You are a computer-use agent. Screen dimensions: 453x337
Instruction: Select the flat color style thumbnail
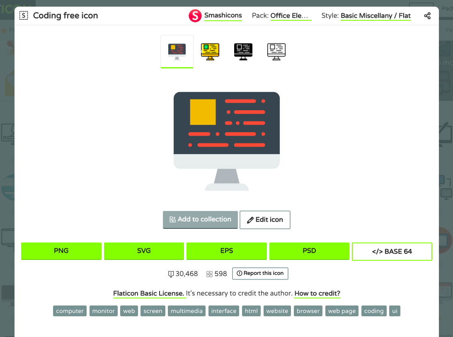point(177,51)
